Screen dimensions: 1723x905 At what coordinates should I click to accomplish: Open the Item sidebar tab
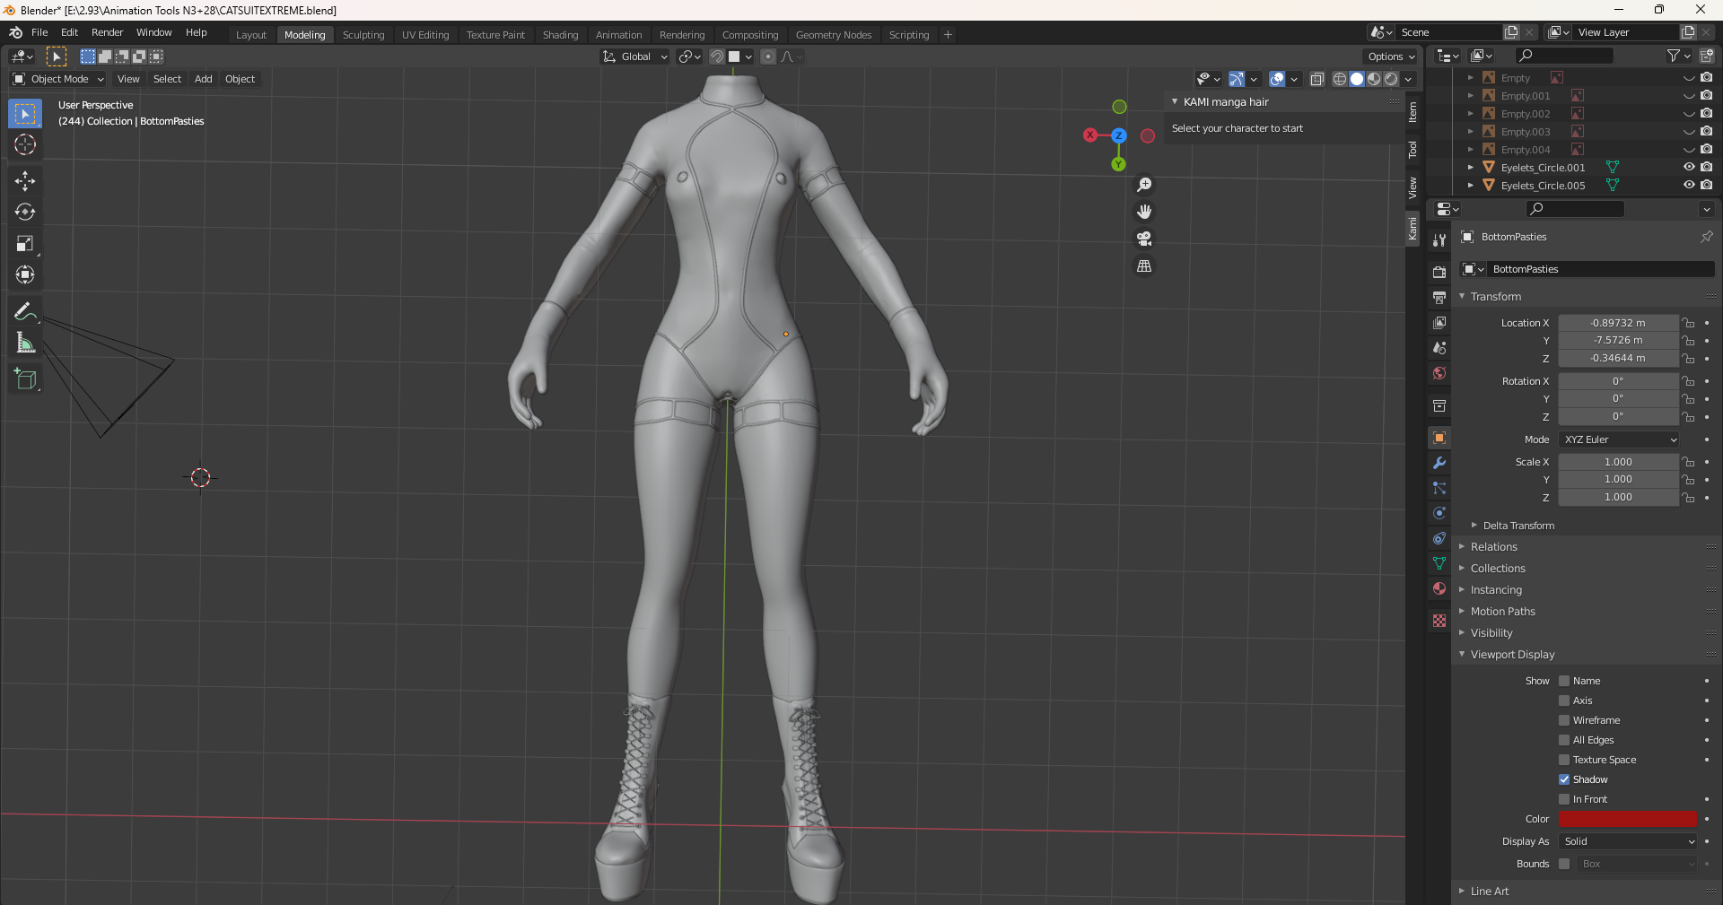pyautogui.click(x=1413, y=112)
